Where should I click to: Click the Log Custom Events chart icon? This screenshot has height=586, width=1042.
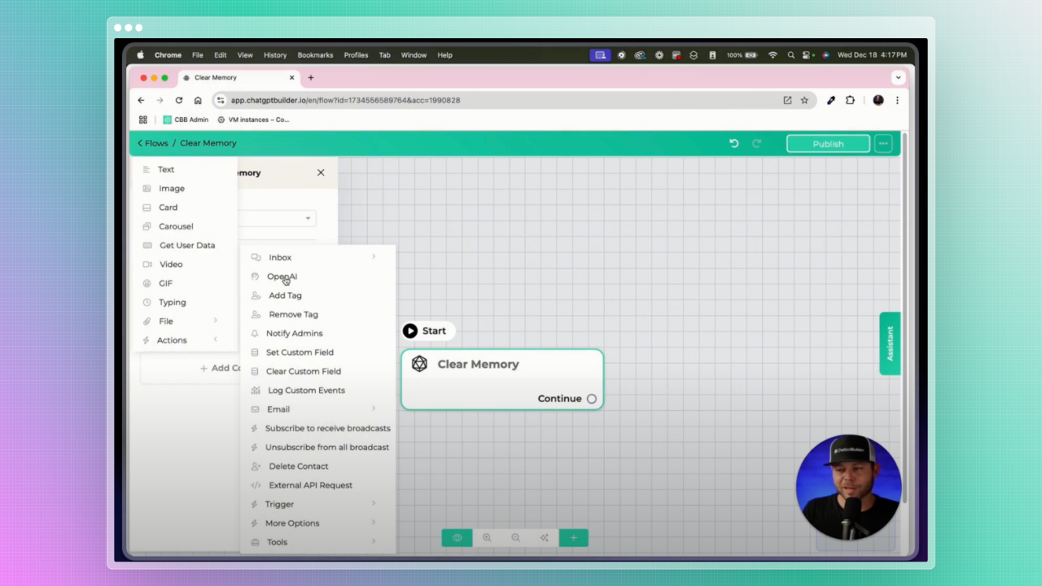(x=256, y=391)
